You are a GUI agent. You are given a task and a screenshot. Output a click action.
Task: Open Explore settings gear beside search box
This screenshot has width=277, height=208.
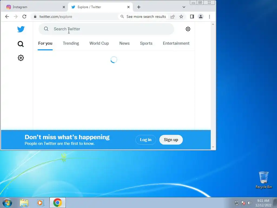[188, 29]
